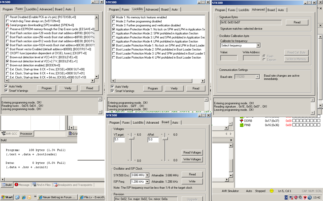
Task: Click left arrow of editor tab navigation
Action: tap(226, 134)
